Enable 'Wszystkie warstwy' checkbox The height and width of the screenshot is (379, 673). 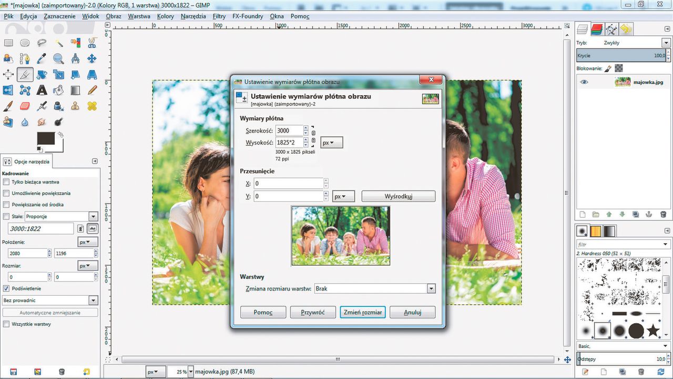click(x=6, y=324)
